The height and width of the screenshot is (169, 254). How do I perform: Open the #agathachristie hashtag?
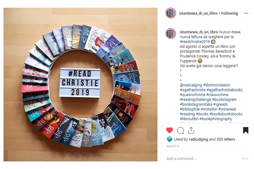point(193,90)
